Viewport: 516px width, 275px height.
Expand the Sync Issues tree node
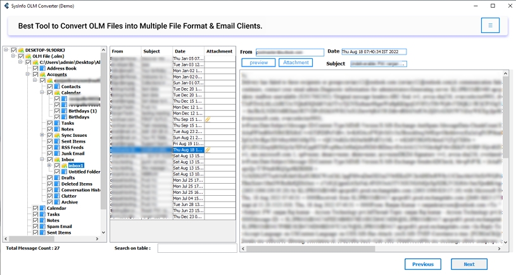42,135
